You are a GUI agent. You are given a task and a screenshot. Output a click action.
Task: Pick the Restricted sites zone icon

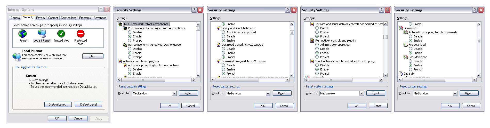(81, 34)
